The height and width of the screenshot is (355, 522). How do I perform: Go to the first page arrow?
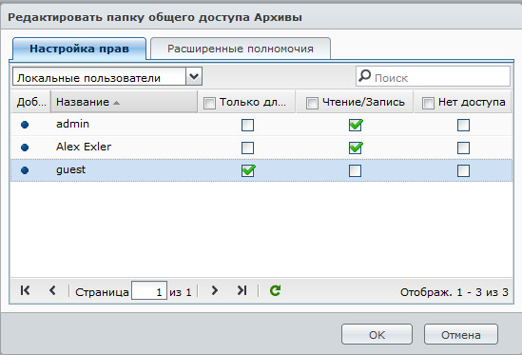click(26, 290)
